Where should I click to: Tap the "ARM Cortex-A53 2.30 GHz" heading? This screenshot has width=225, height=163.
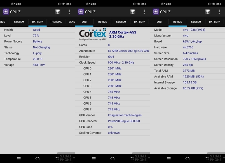123,35
